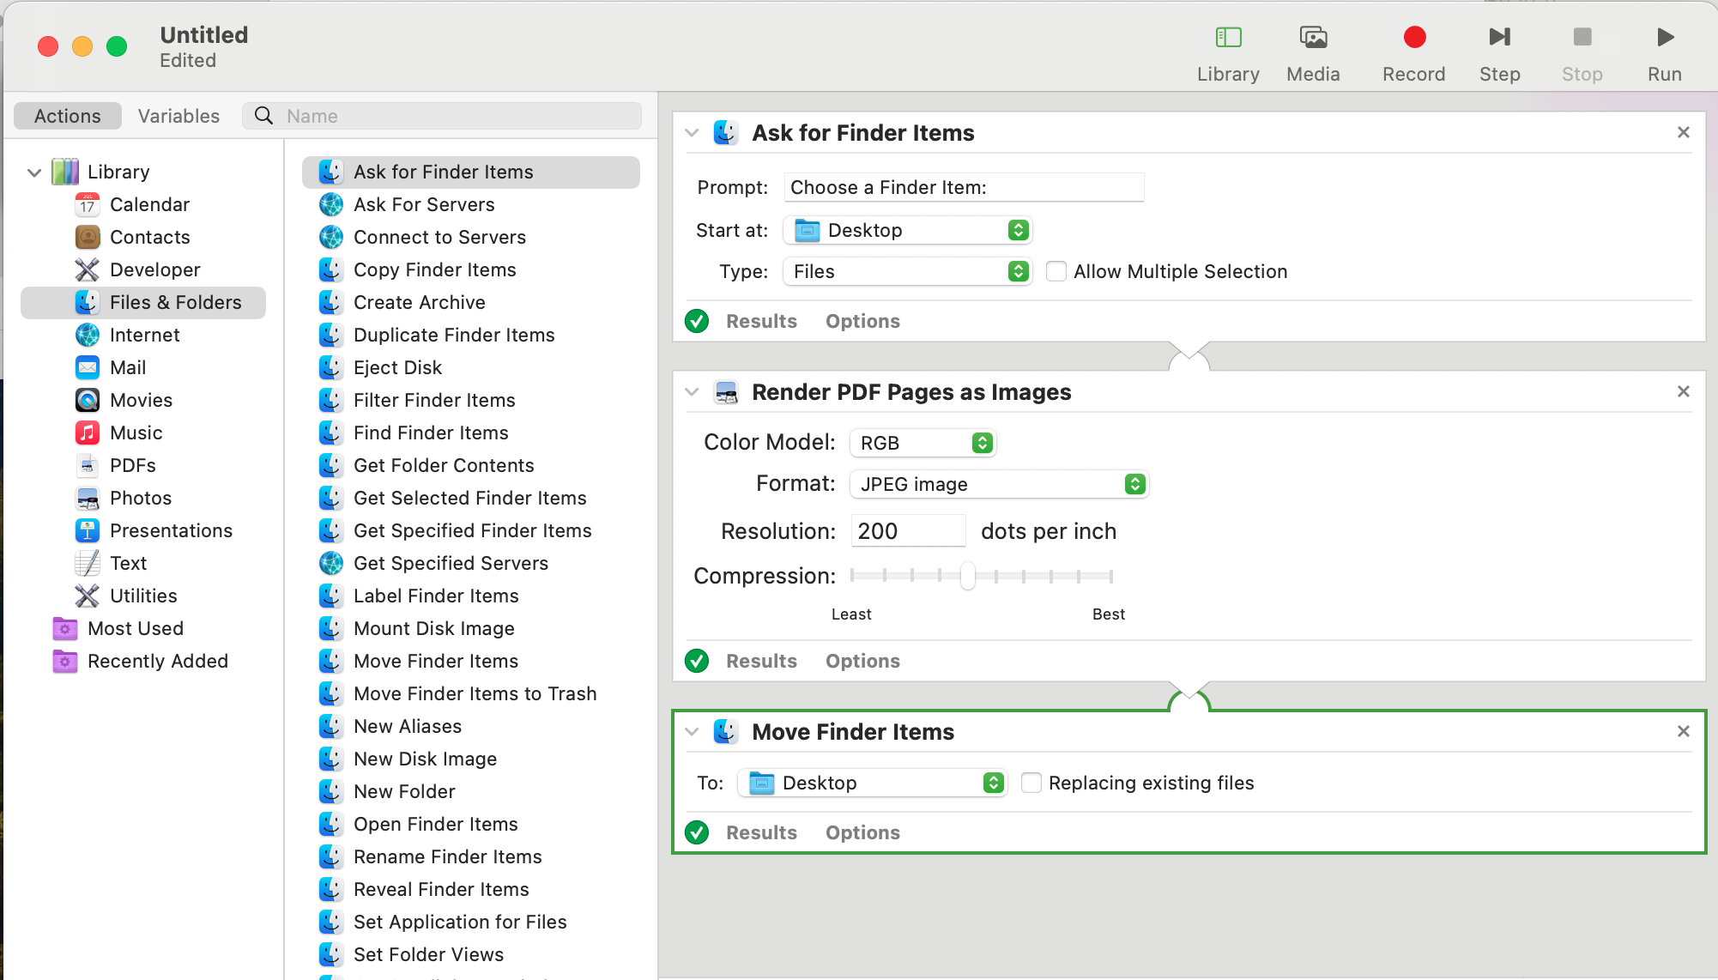
Task: Show Options for Move Finder Items
Action: [862, 832]
